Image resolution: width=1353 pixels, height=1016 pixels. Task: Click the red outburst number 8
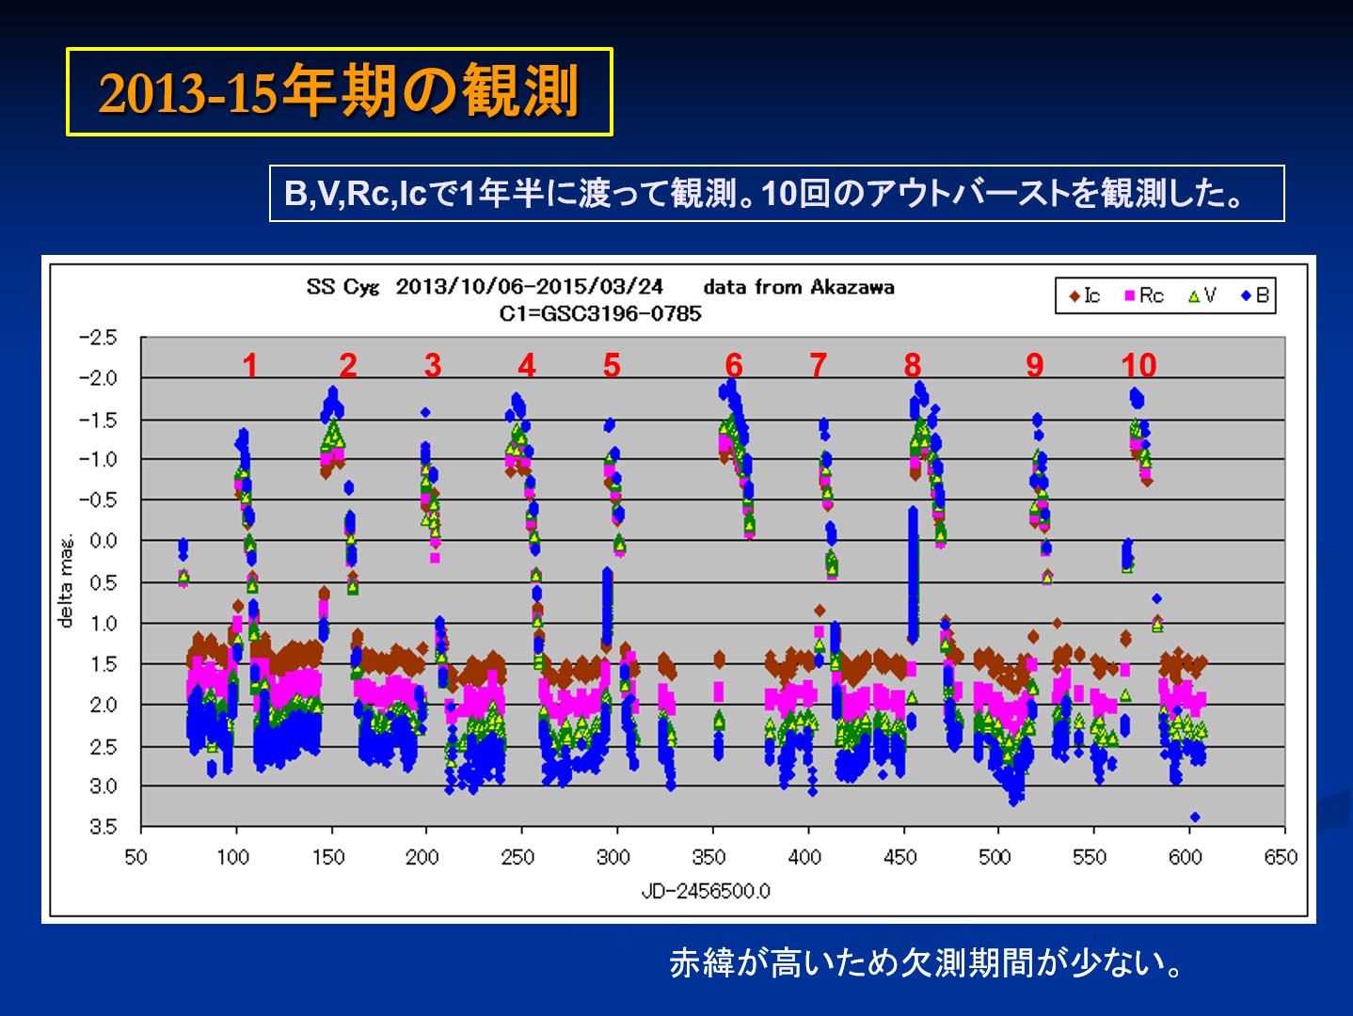click(x=913, y=365)
